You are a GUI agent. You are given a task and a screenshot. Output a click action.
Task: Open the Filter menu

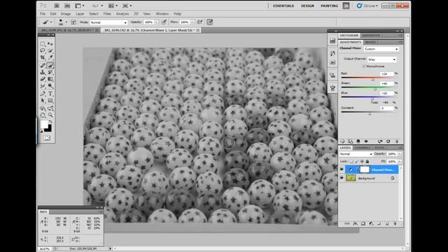pos(107,14)
